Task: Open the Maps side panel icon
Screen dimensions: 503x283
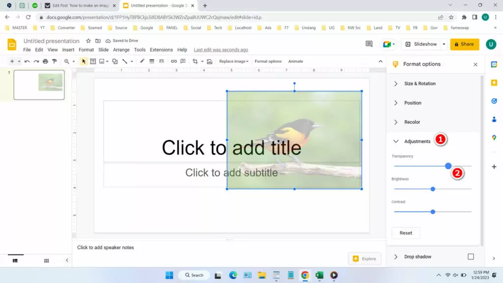Action: point(494,138)
